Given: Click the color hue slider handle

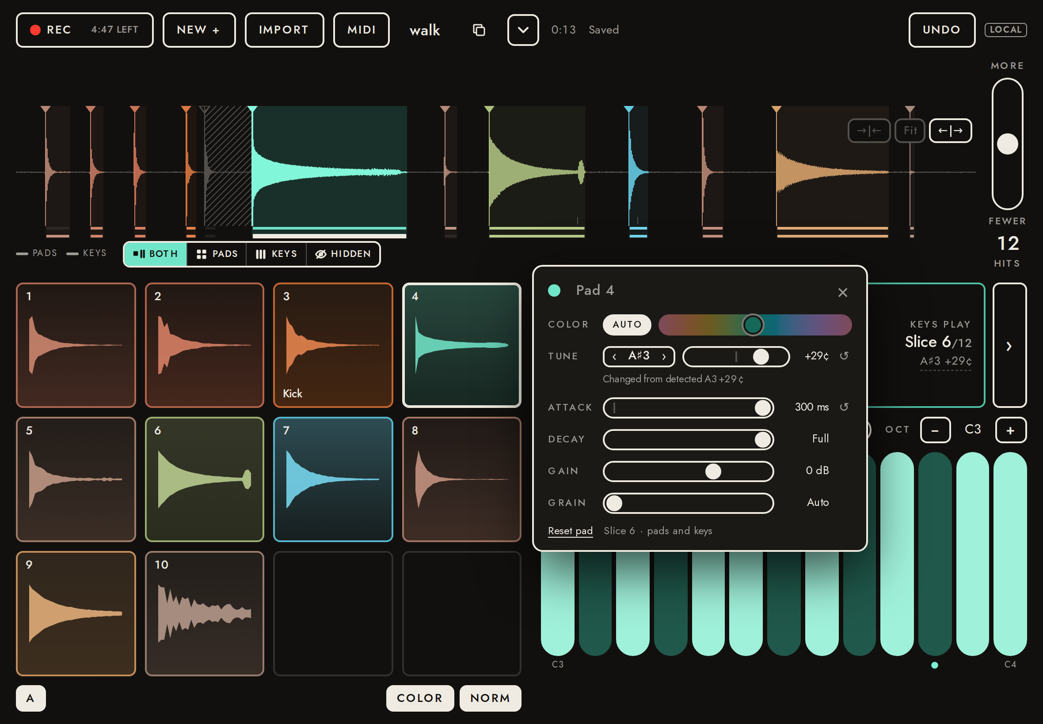Looking at the screenshot, I should click(x=752, y=325).
